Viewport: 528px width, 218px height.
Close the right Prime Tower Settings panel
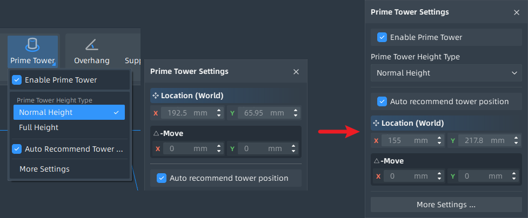(517, 12)
